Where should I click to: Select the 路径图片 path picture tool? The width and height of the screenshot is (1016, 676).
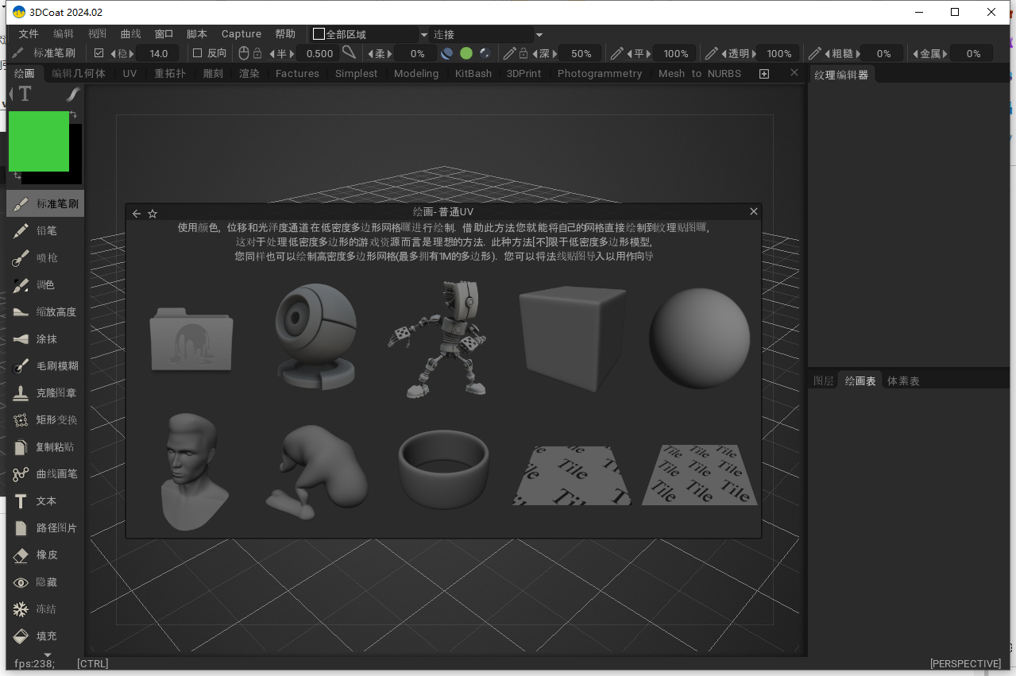tap(45, 527)
